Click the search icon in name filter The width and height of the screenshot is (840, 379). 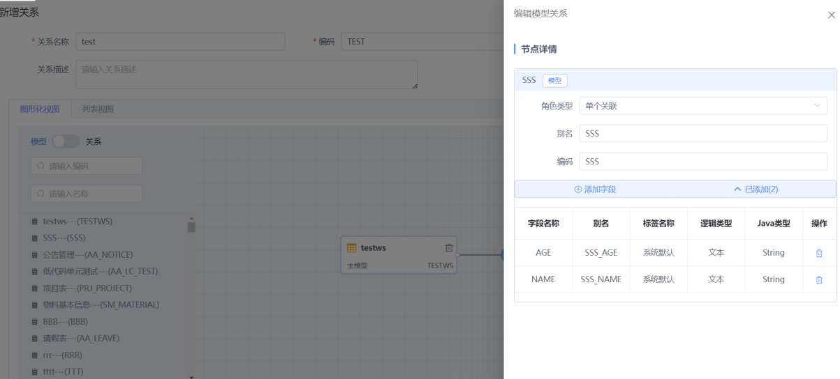tap(41, 194)
